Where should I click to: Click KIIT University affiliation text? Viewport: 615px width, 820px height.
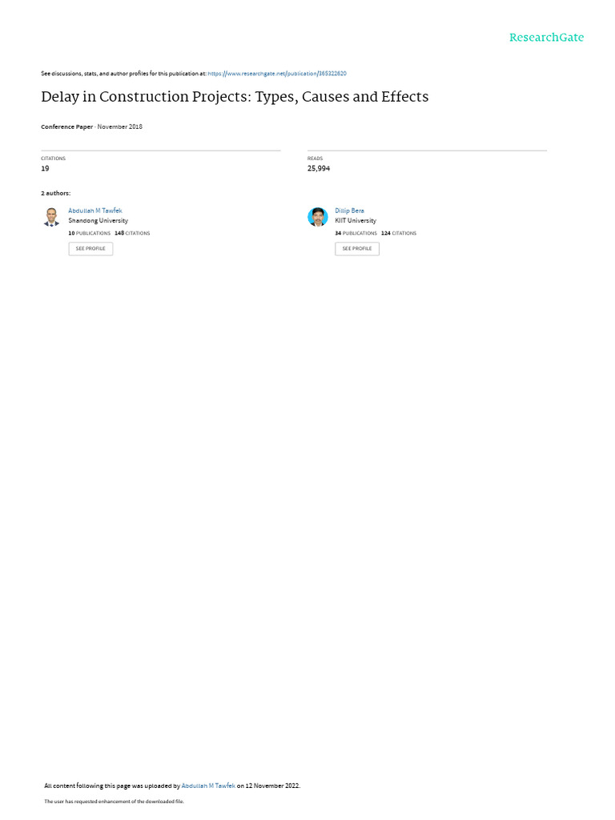click(x=356, y=221)
